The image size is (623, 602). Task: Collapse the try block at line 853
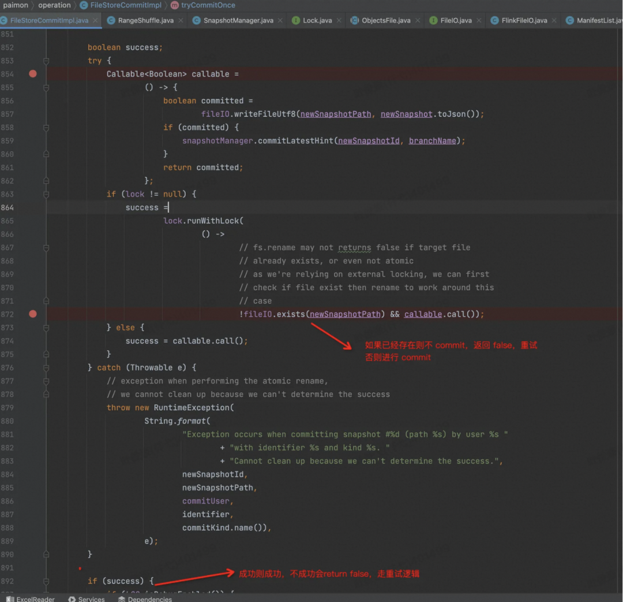[x=46, y=61]
